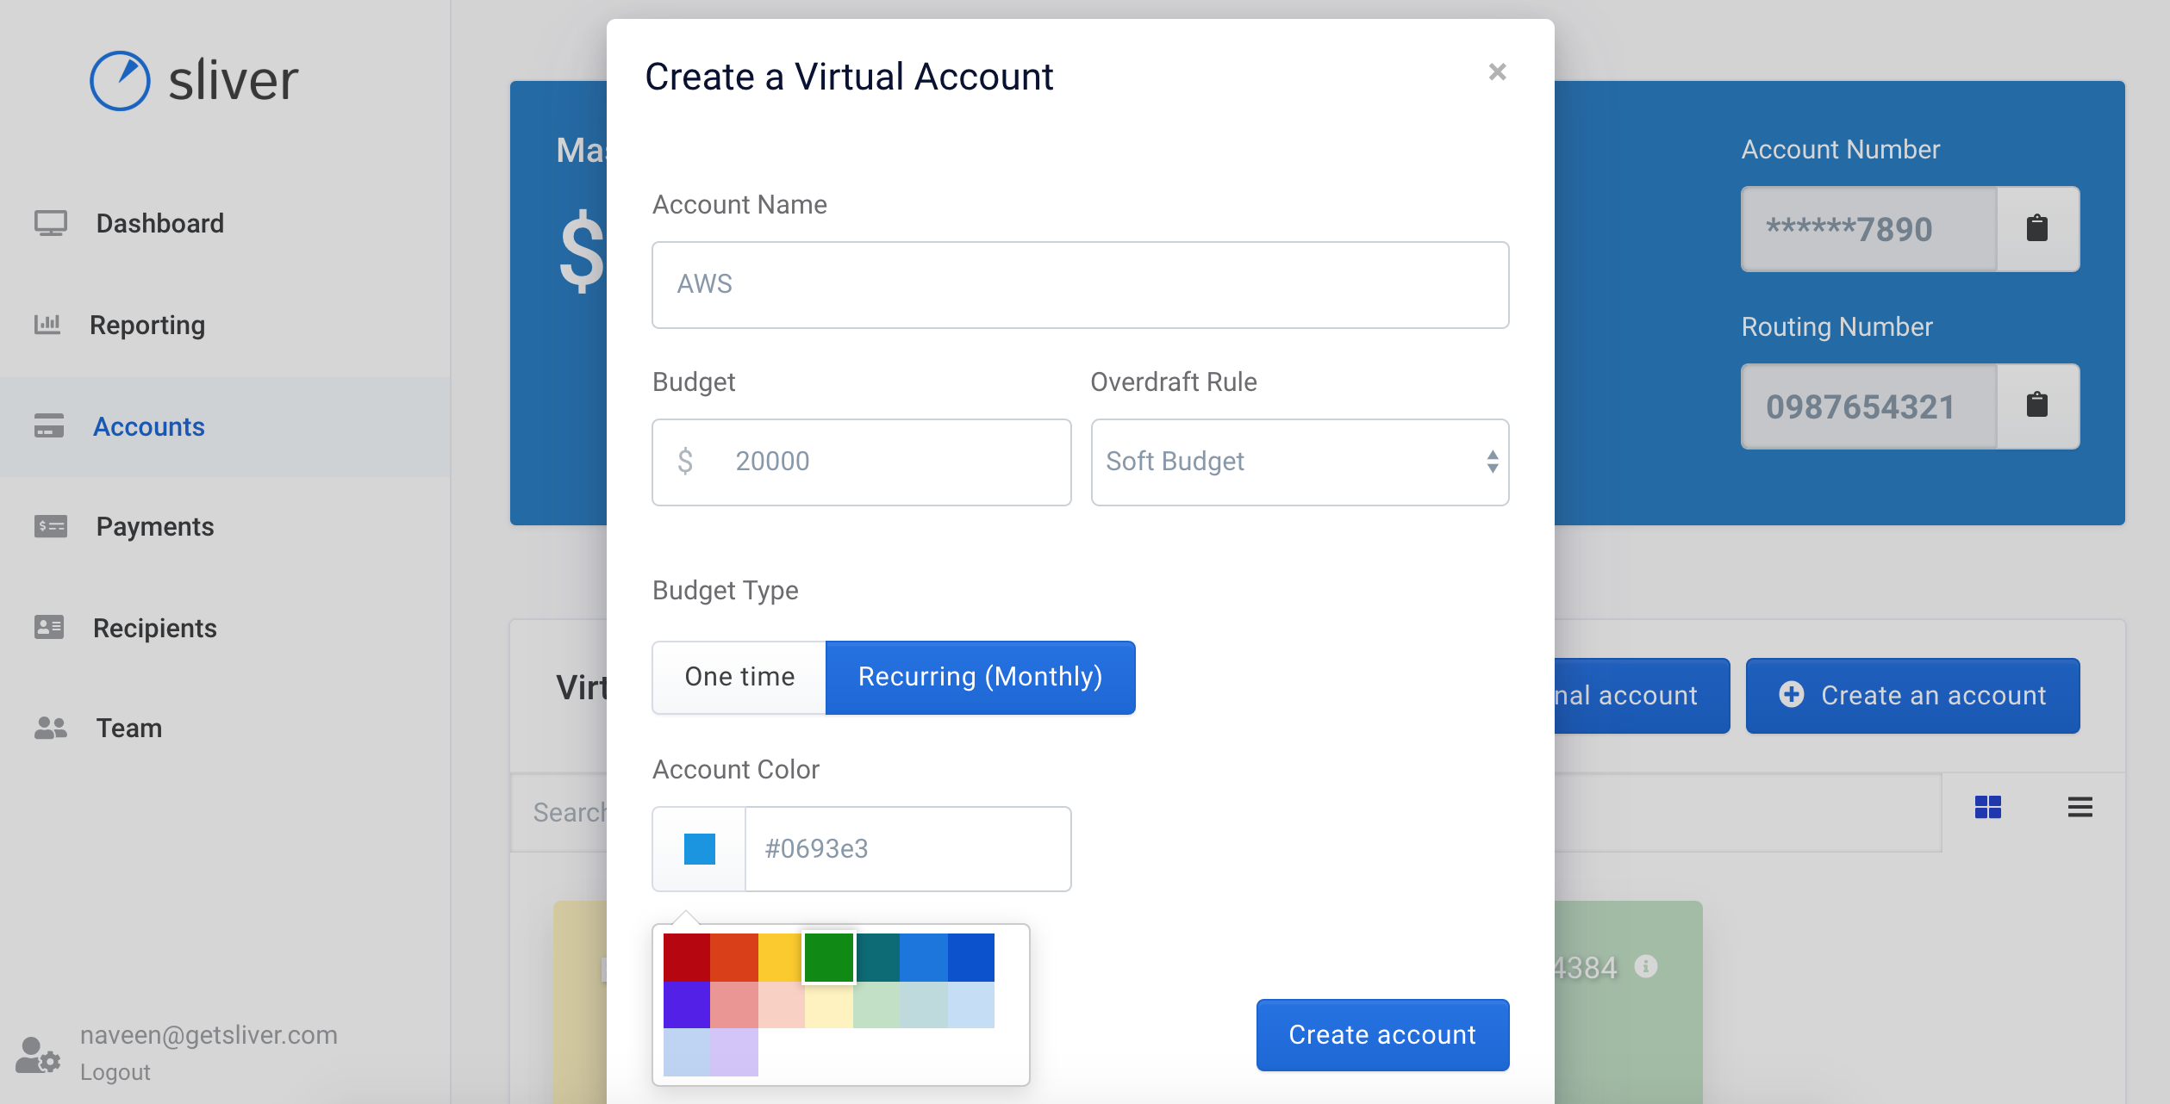Pick the orange-red color swatch

coord(734,958)
